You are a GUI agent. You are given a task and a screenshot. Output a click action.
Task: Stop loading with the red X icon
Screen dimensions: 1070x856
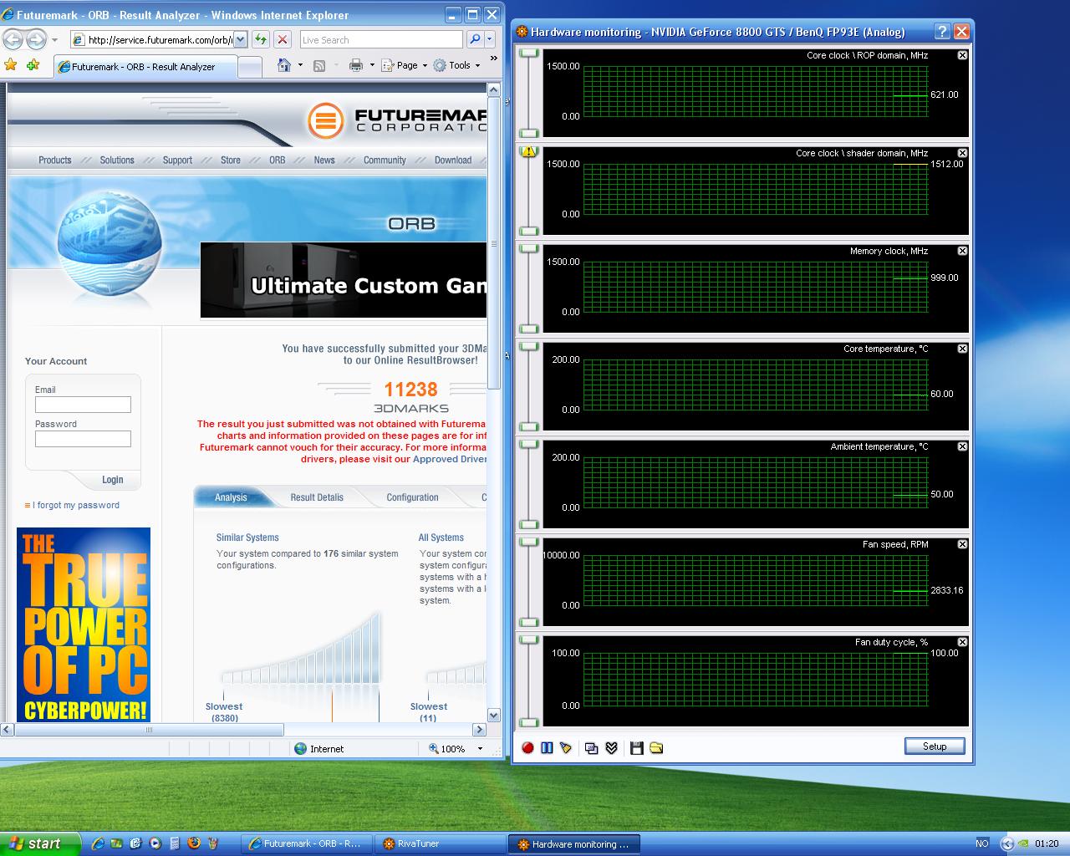pyautogui.click(x=283, y=39)
